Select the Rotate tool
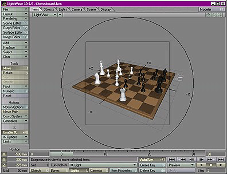Viewport: 227px width, 174px height. click(x=15, y=73)
